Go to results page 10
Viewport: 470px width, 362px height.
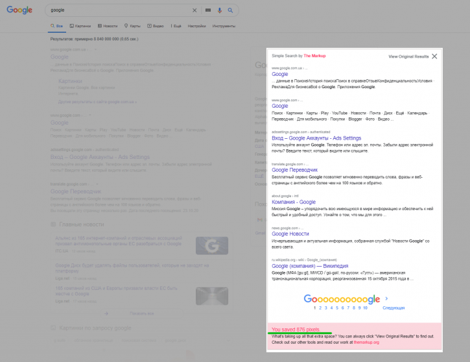coord(365,308)
